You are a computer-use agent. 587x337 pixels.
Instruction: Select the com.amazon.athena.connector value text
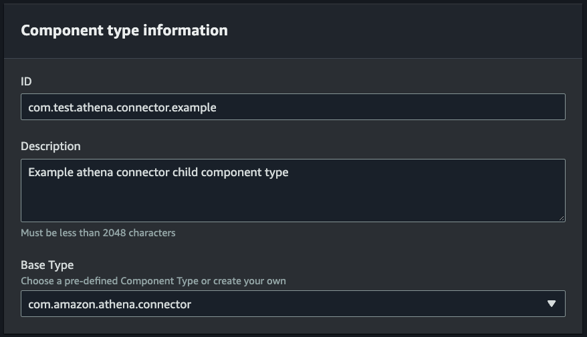point(110,304)
